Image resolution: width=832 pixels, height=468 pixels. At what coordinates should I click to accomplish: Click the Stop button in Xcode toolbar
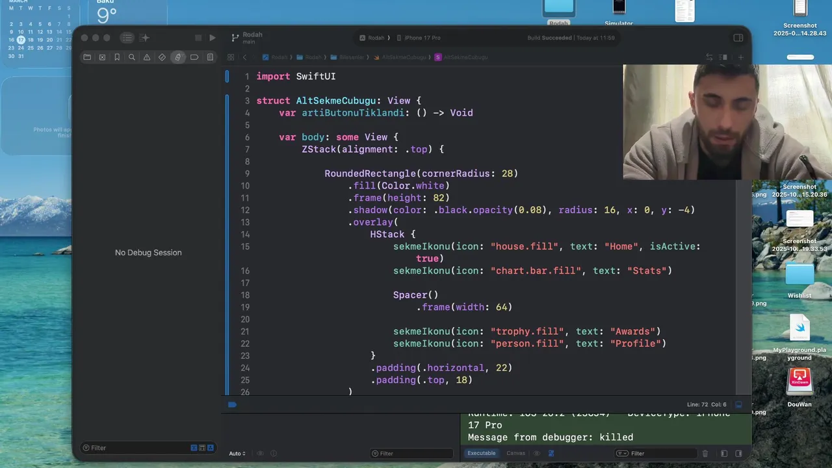coord(198,38)
